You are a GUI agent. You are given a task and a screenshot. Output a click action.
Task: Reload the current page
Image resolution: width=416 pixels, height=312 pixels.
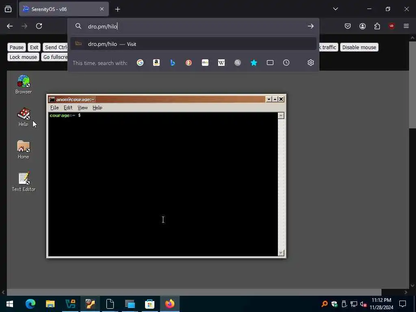39,26
